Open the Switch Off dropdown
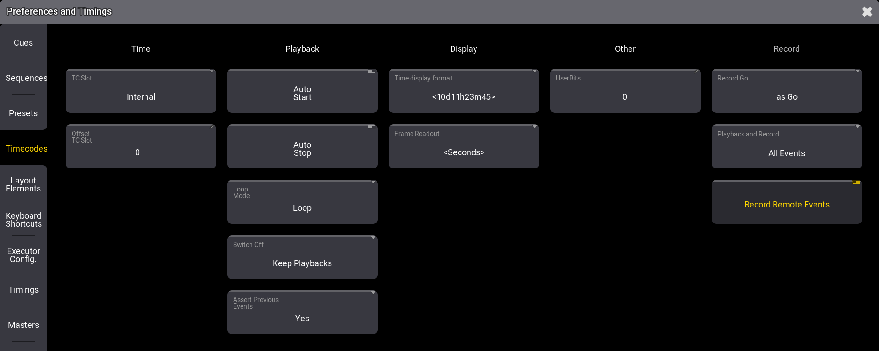Viewport: 879px width, 351px height. click(x=302, y=257)
